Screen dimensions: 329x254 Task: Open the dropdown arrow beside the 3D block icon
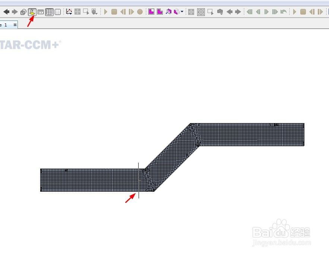(182, 12)
